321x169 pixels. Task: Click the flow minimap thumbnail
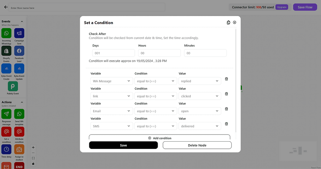pyautogui.click(x=298, y=151)
